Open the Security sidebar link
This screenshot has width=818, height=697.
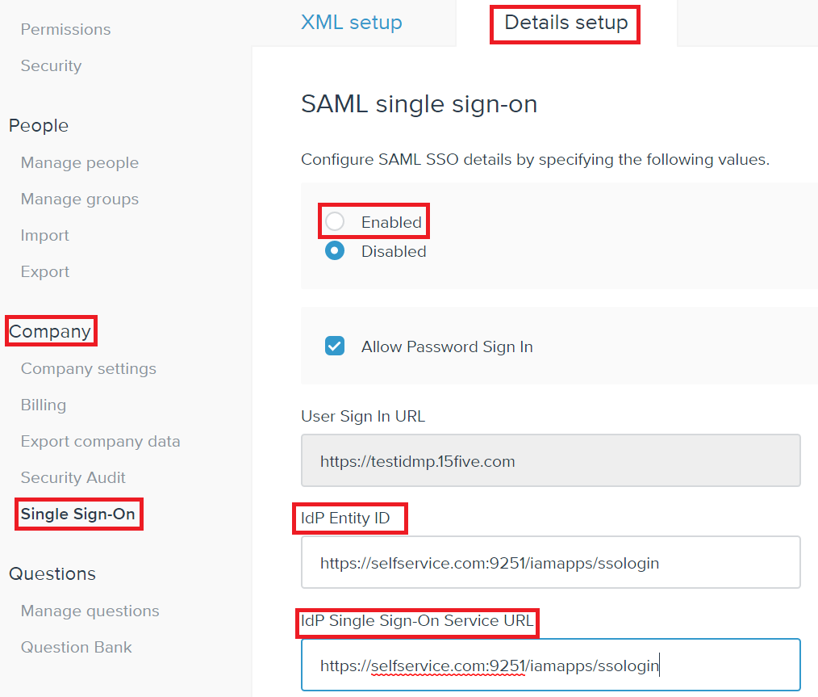(x=51, y=65)
